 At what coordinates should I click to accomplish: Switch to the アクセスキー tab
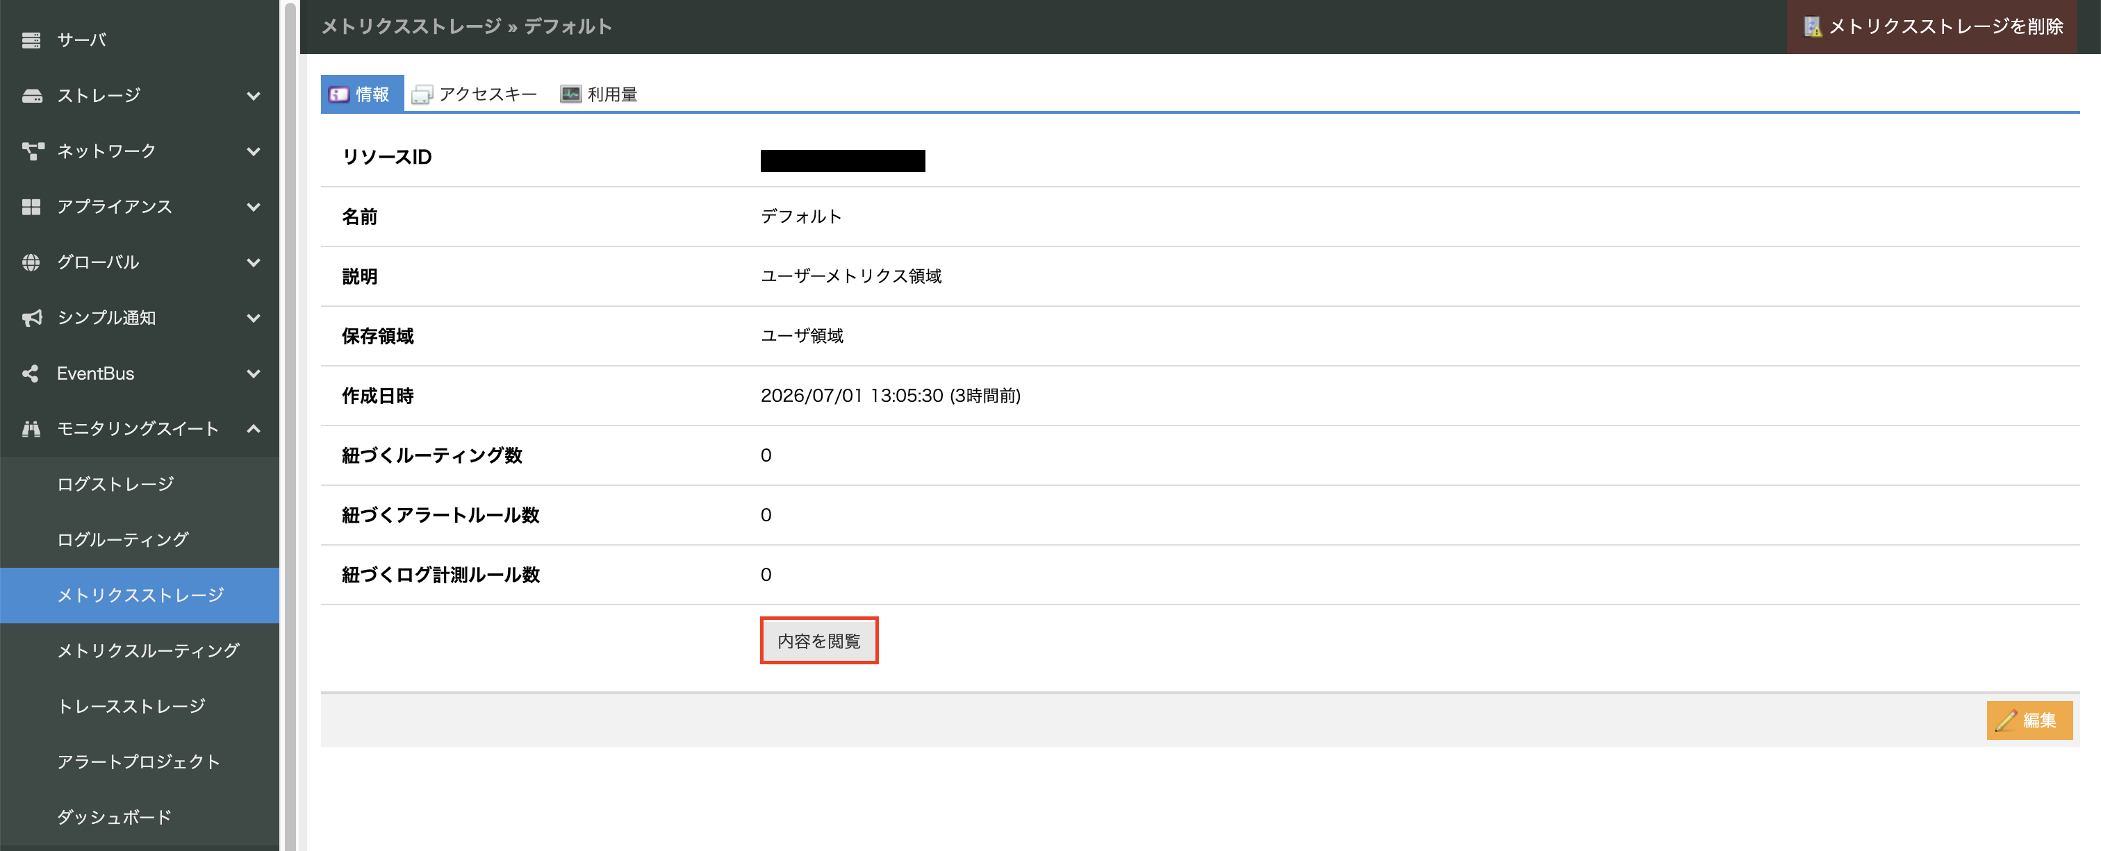coord(475,94)
